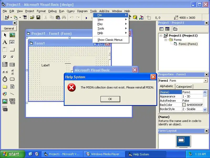Viewport: 210px width, 158px height.
Task: Expand the Help submenu in popup menu
Action: (111, 33)
